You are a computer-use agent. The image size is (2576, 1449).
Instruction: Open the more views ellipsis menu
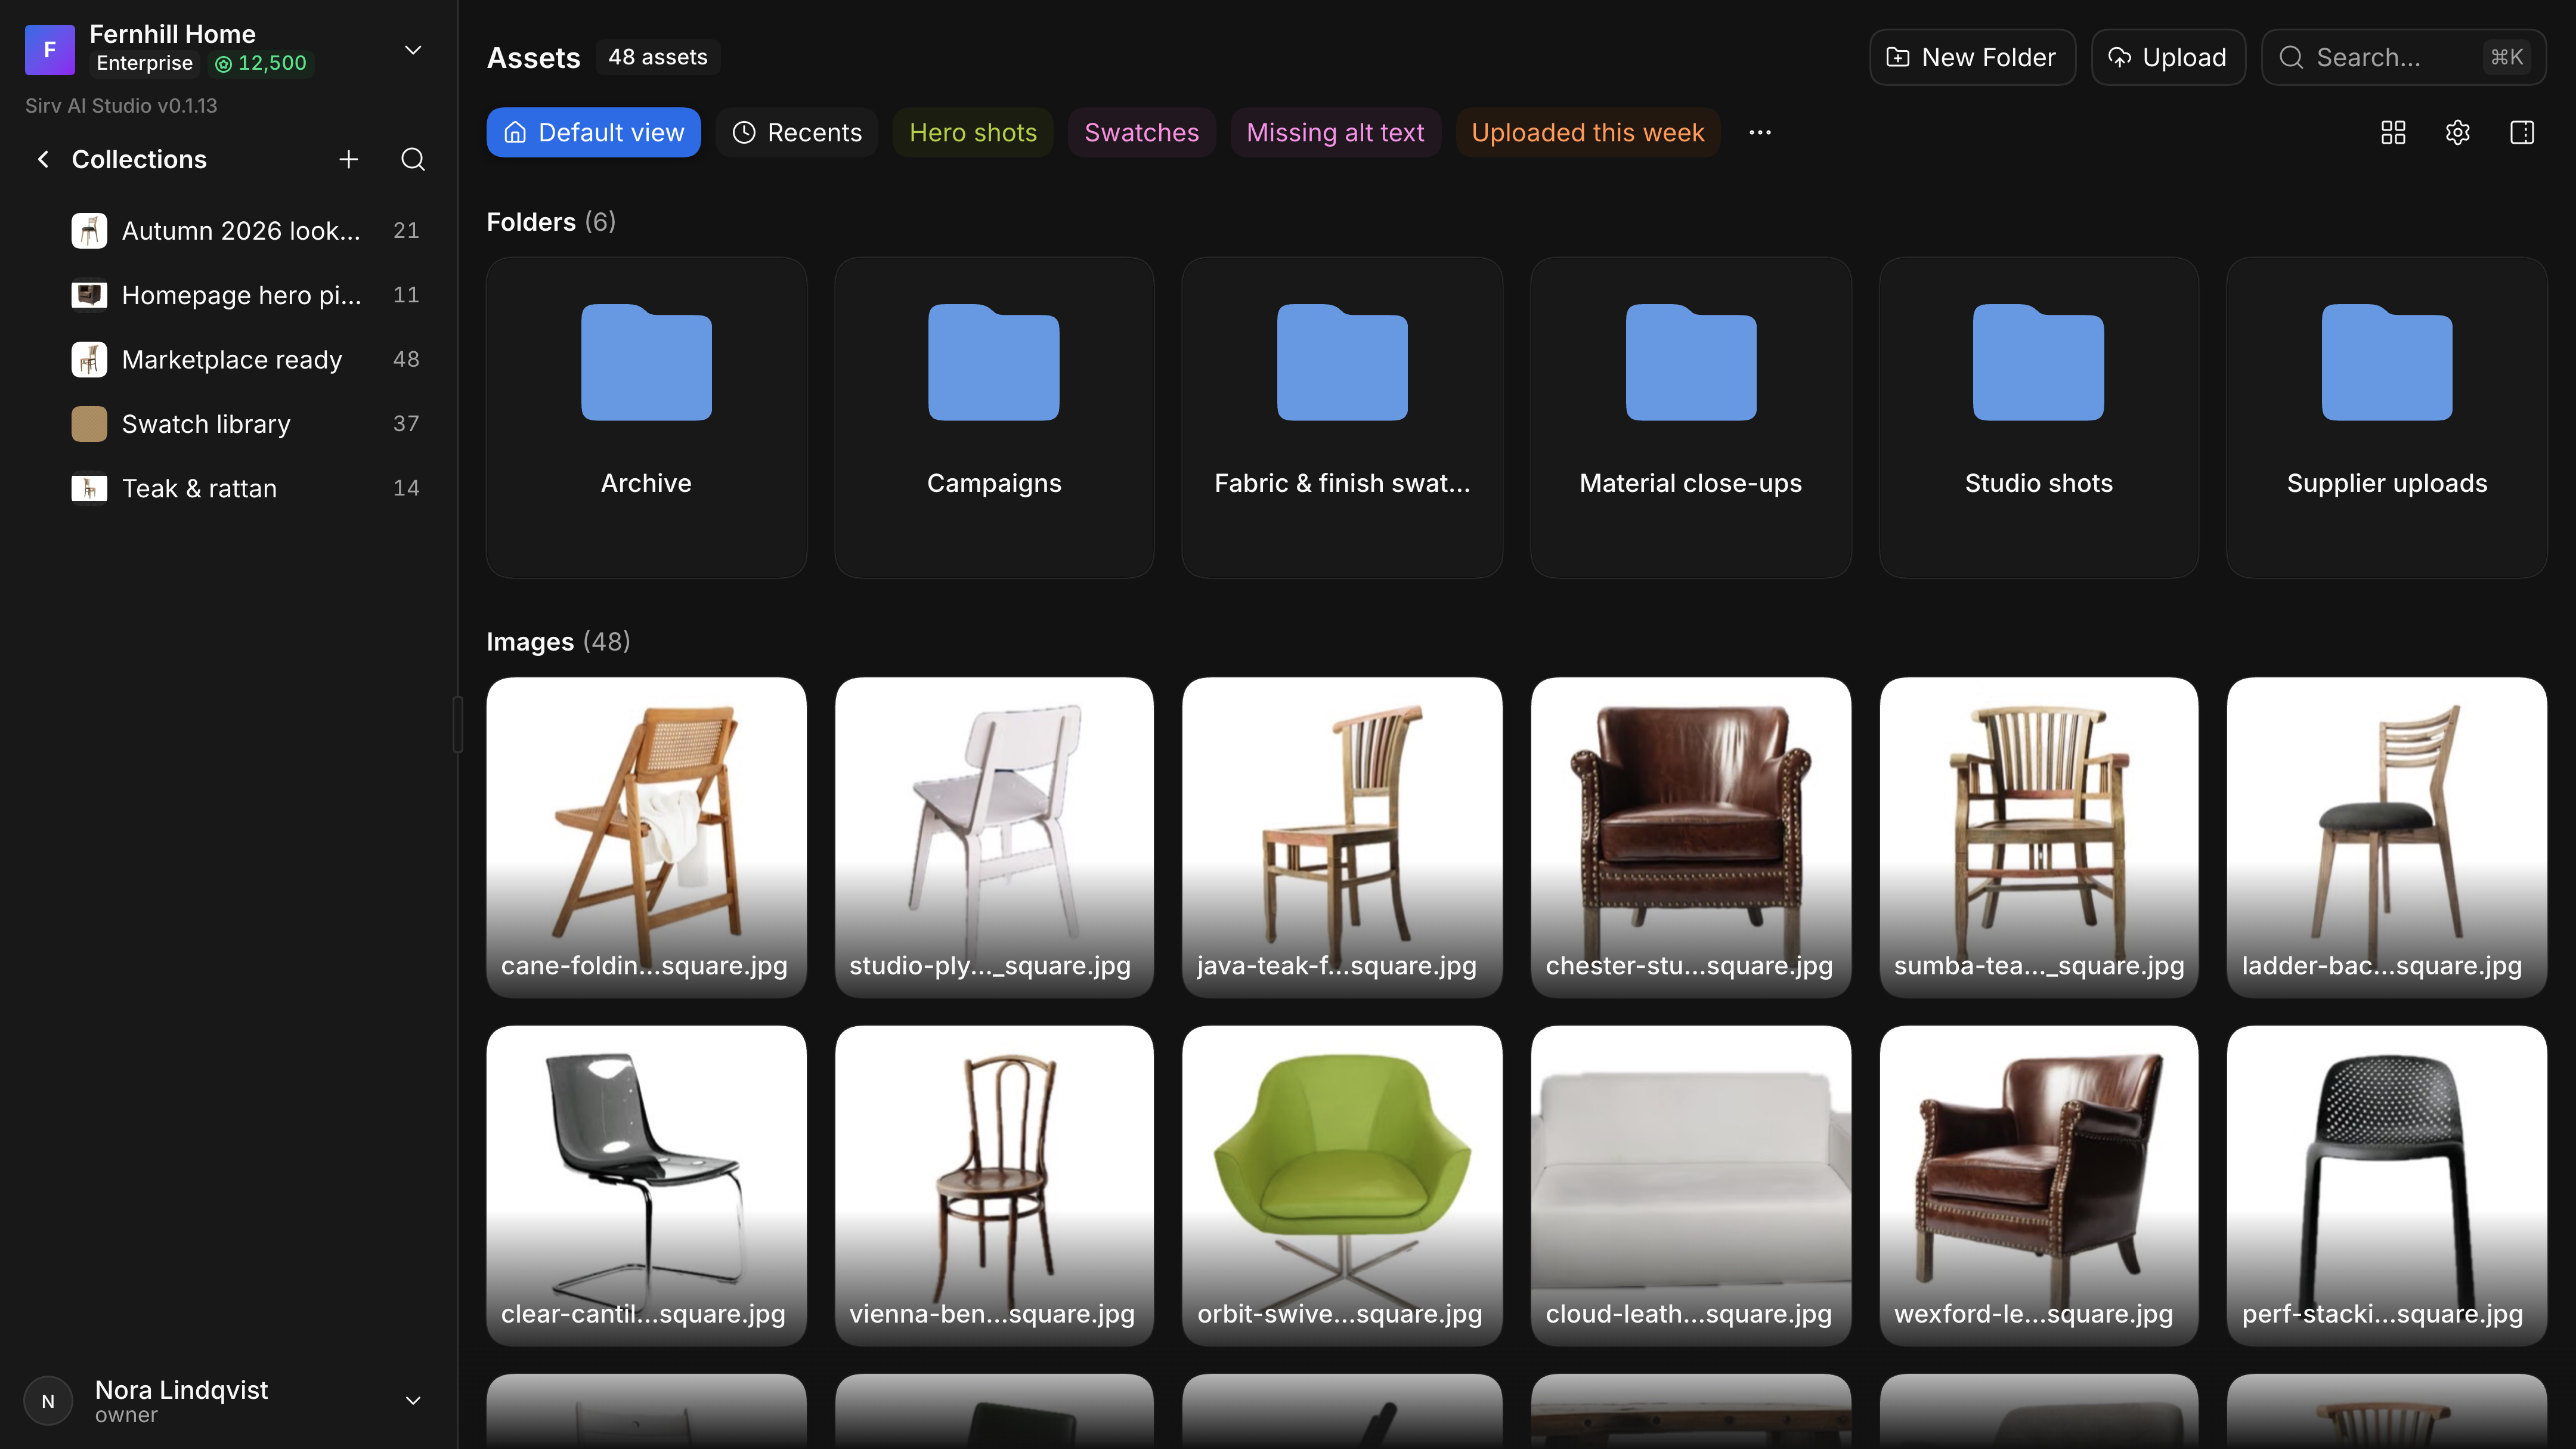1760,132
